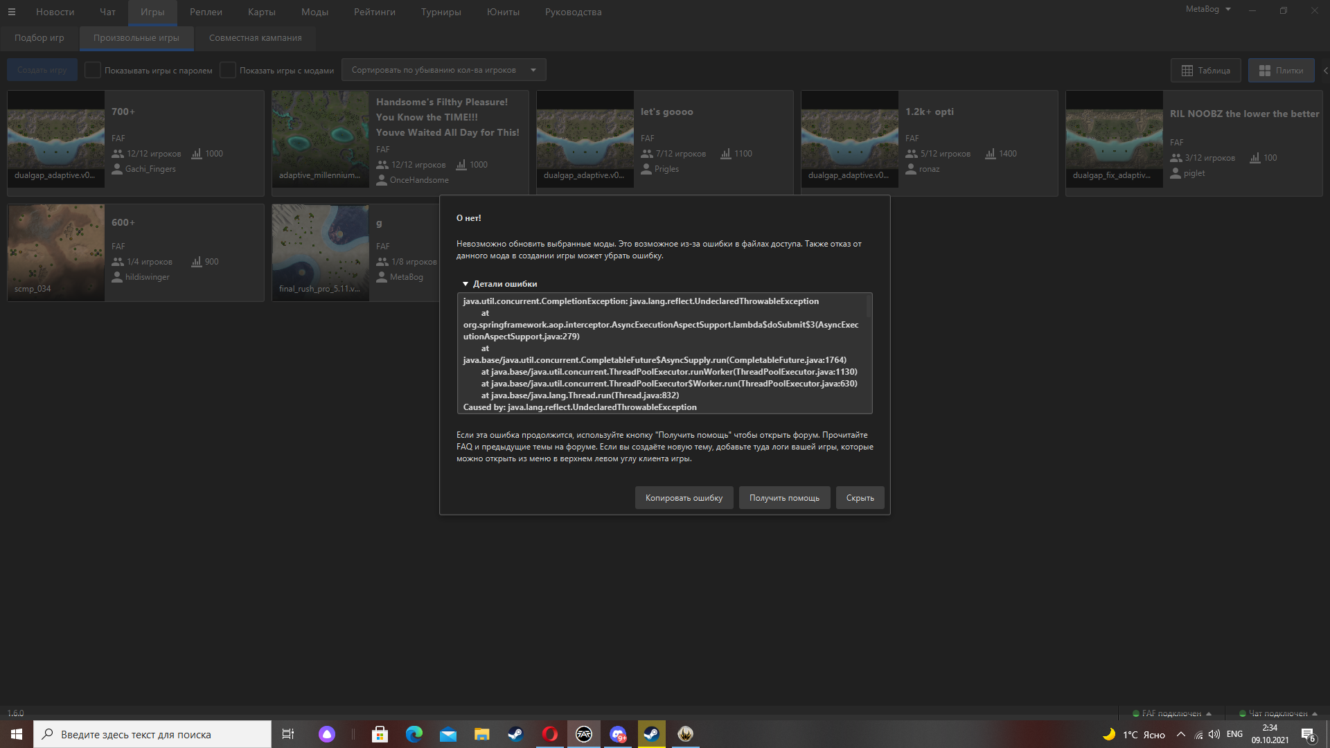Viewport: 1330px width, 748px height.
Task: Click the network tray icon
Action: 1199,735
